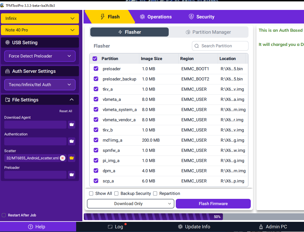Click the Flash Firmware button

[x=213, y=204]
